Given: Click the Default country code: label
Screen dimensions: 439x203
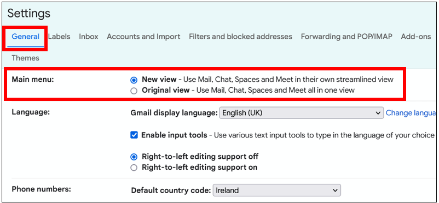Looking at the screenshot, I should click(171, 190).
